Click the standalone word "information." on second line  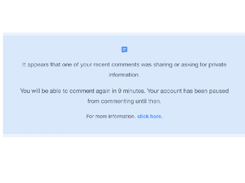(x=124, y=75)
